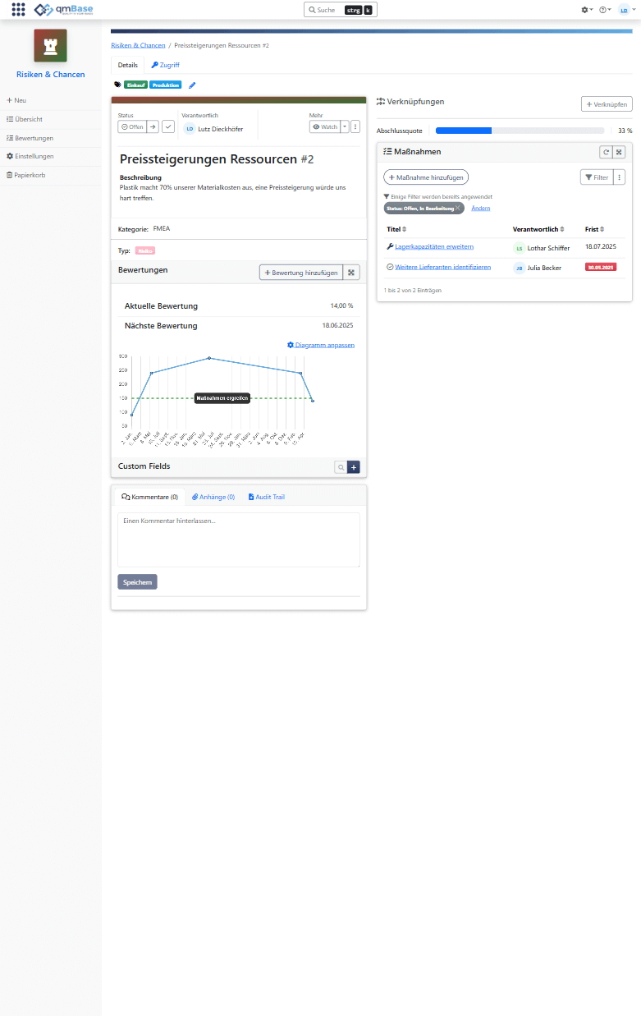Remove the Status: Offen filter chip
This screenshot has width=641, height=1019.
pos(458,209)
